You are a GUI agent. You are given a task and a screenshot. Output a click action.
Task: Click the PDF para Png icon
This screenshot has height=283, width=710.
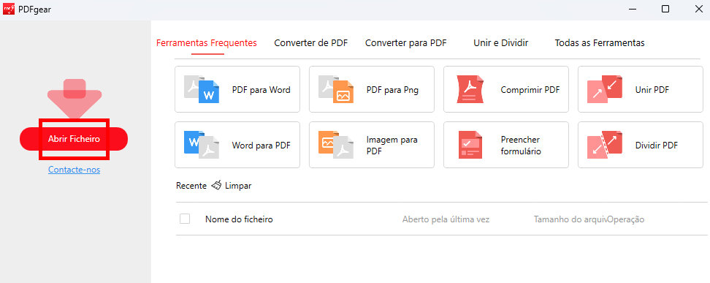(x=336, y=89)
